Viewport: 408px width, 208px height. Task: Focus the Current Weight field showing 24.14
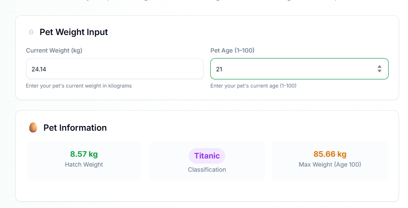(x=115, y=69)
